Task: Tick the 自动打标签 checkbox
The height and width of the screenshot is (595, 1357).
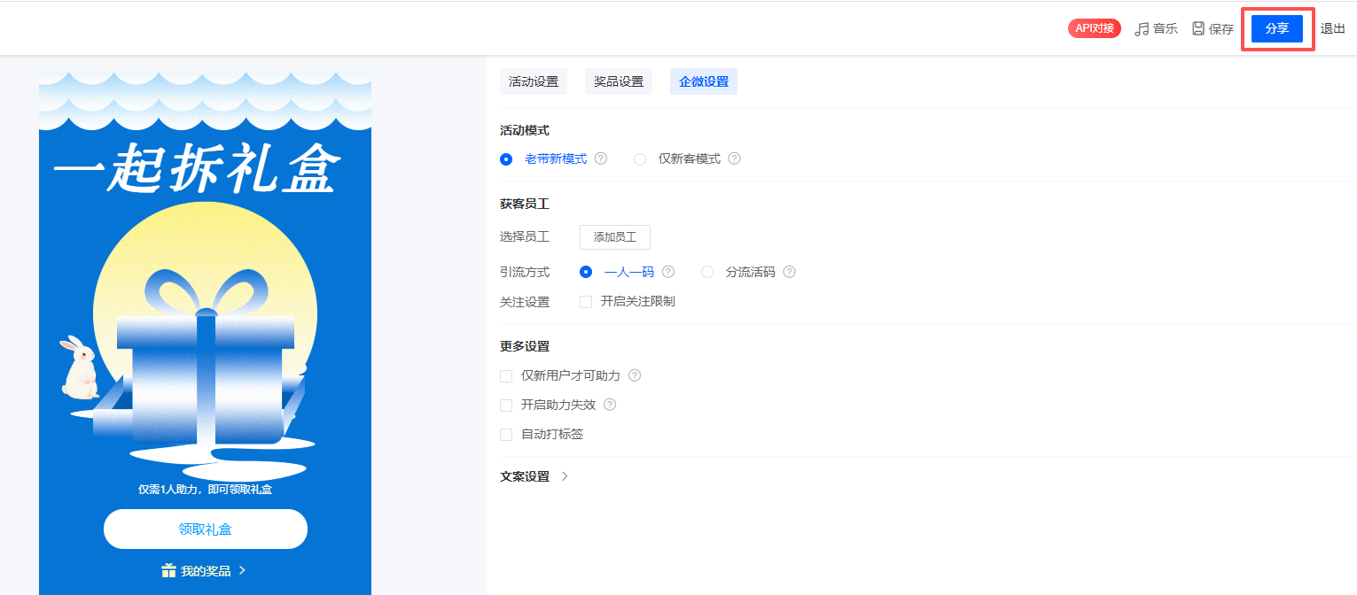Action: (506, 434)
